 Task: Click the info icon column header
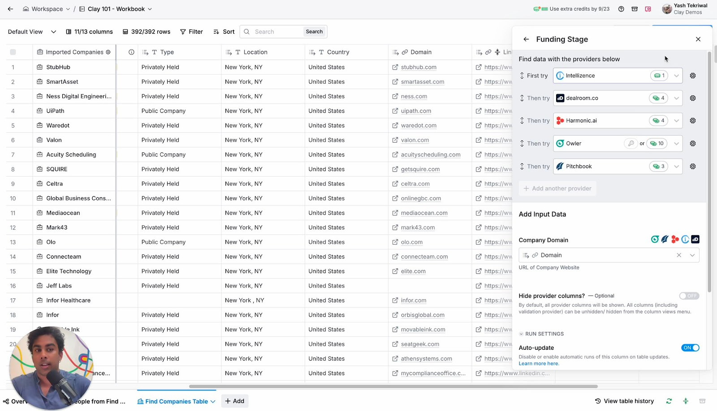pyautogui.click(x=131, y=52)
